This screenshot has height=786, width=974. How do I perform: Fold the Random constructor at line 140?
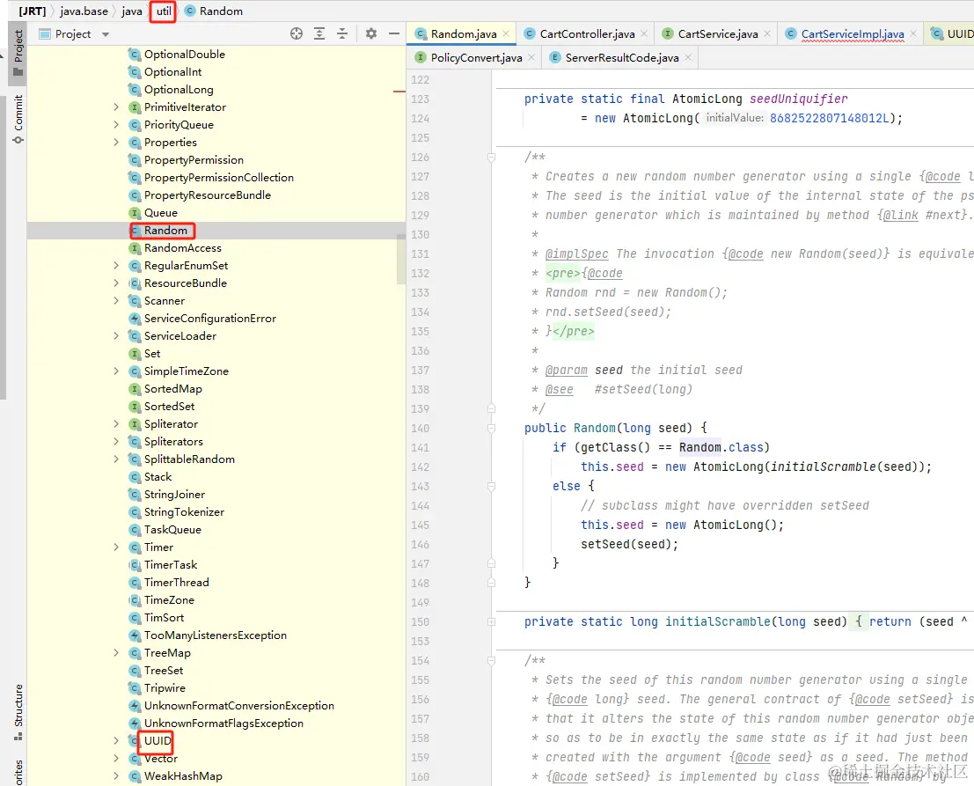(x=491, y=428)
